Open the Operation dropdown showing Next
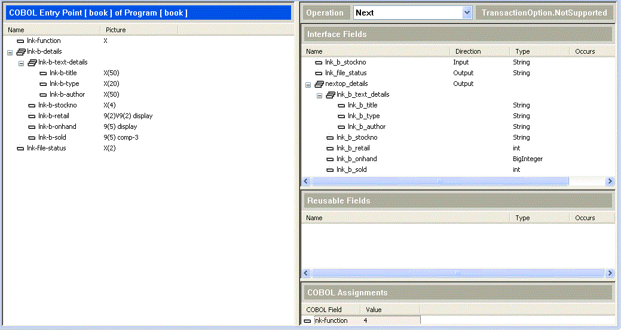 (x=467, y=13)
